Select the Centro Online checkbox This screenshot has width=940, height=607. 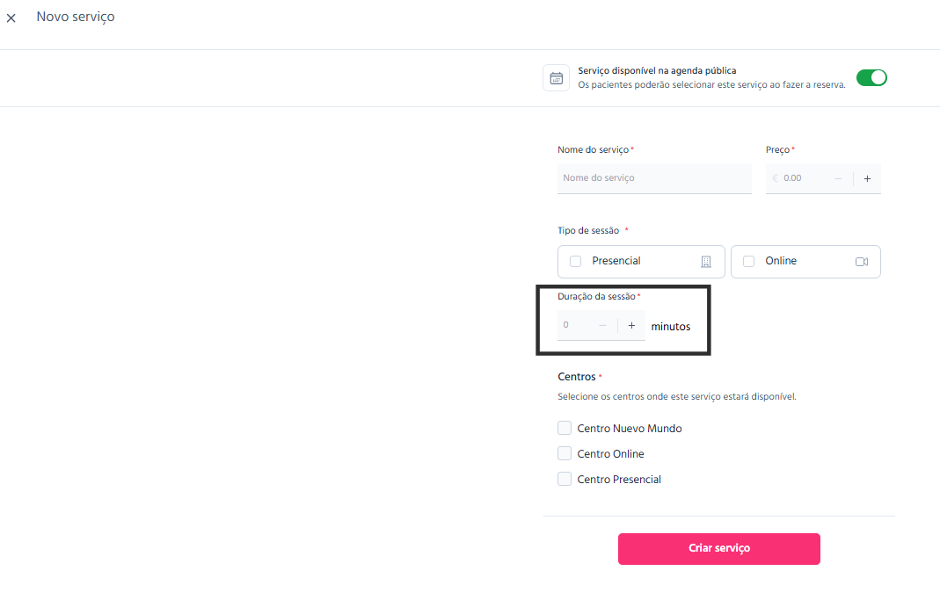565,454
